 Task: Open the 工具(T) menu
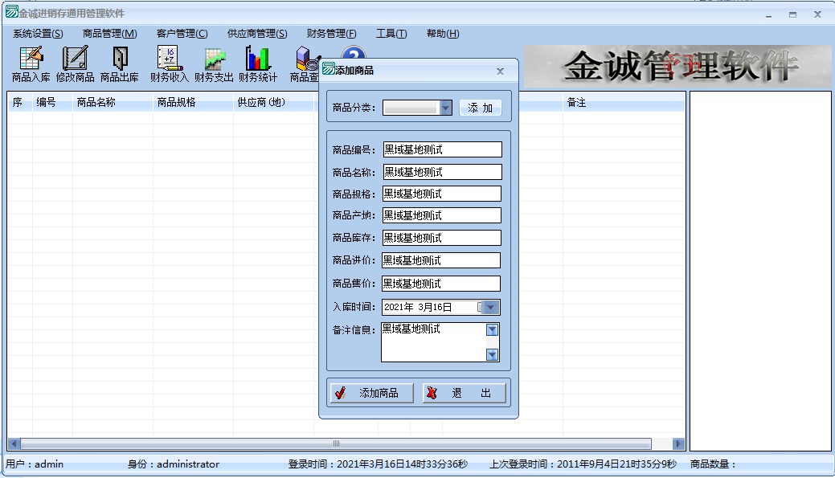click(391, 34)
